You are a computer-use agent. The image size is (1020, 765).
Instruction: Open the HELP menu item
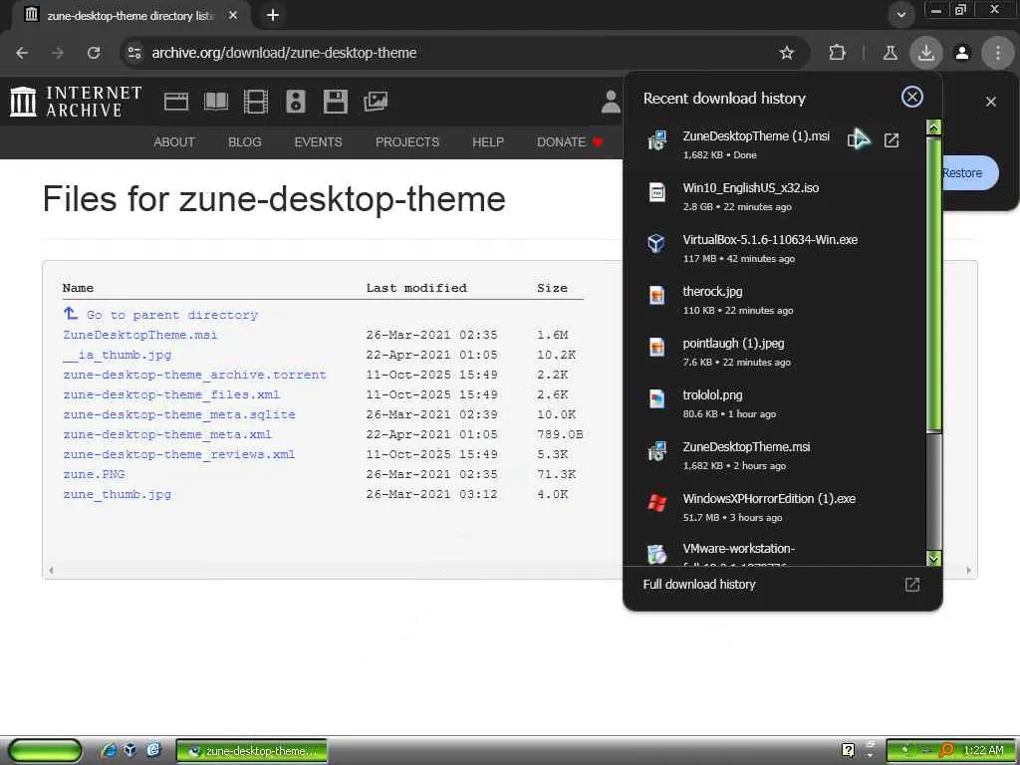pyautogui.click(x=488, y=141)
